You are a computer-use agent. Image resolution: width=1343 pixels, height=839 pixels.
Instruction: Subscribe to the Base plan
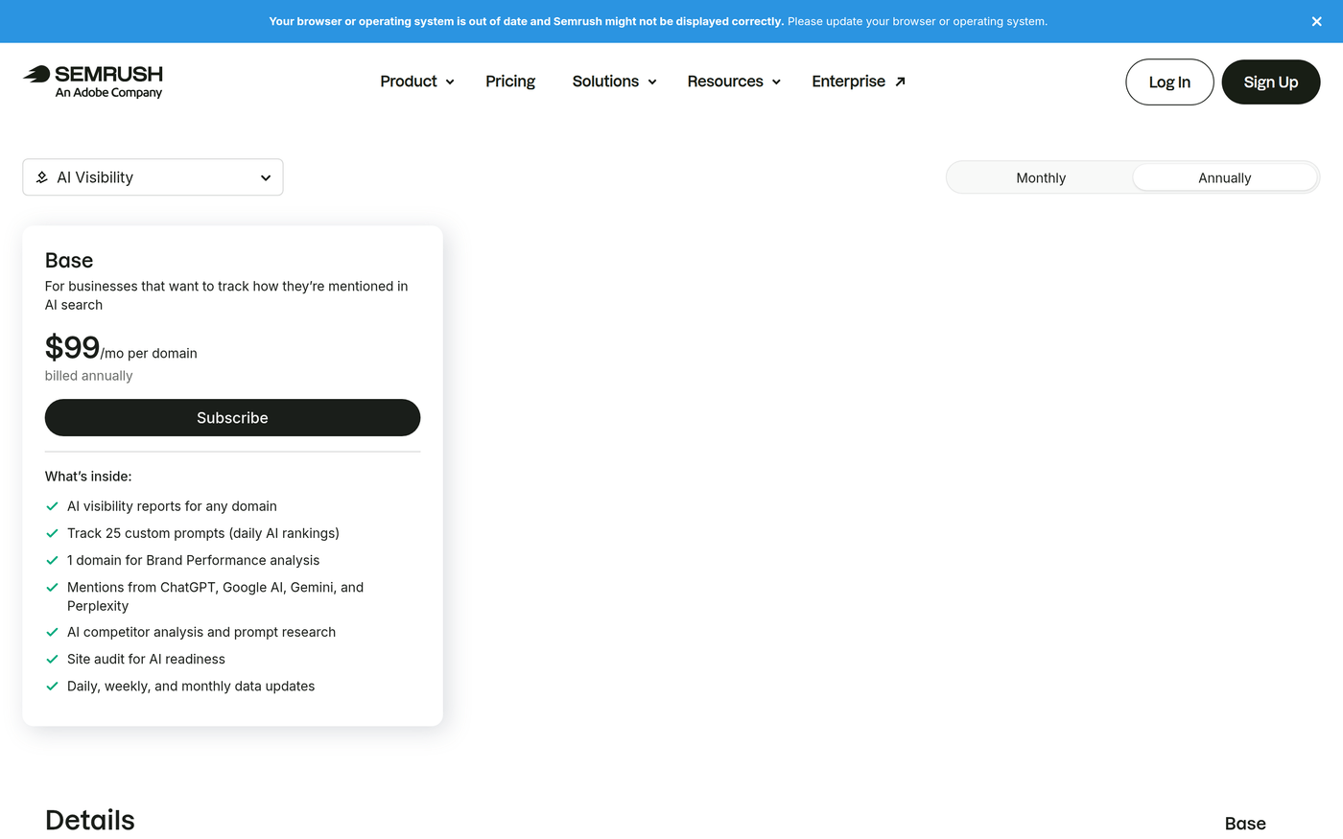[232, 418]
